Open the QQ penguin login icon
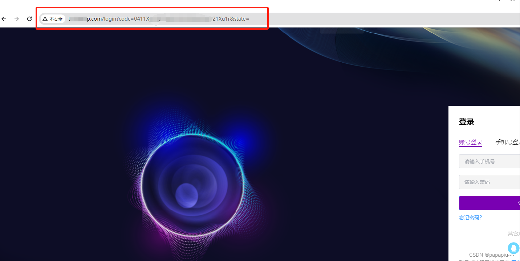Screen dimensions: 520x261 click(x=513, y=248)
